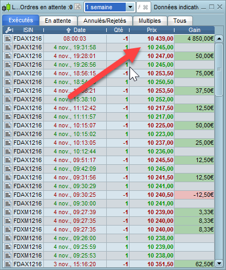The height and width of the screenshot is (270, 226).
Task: Open order details icon for 09:27:39 row
Action: tap(8, 212)
